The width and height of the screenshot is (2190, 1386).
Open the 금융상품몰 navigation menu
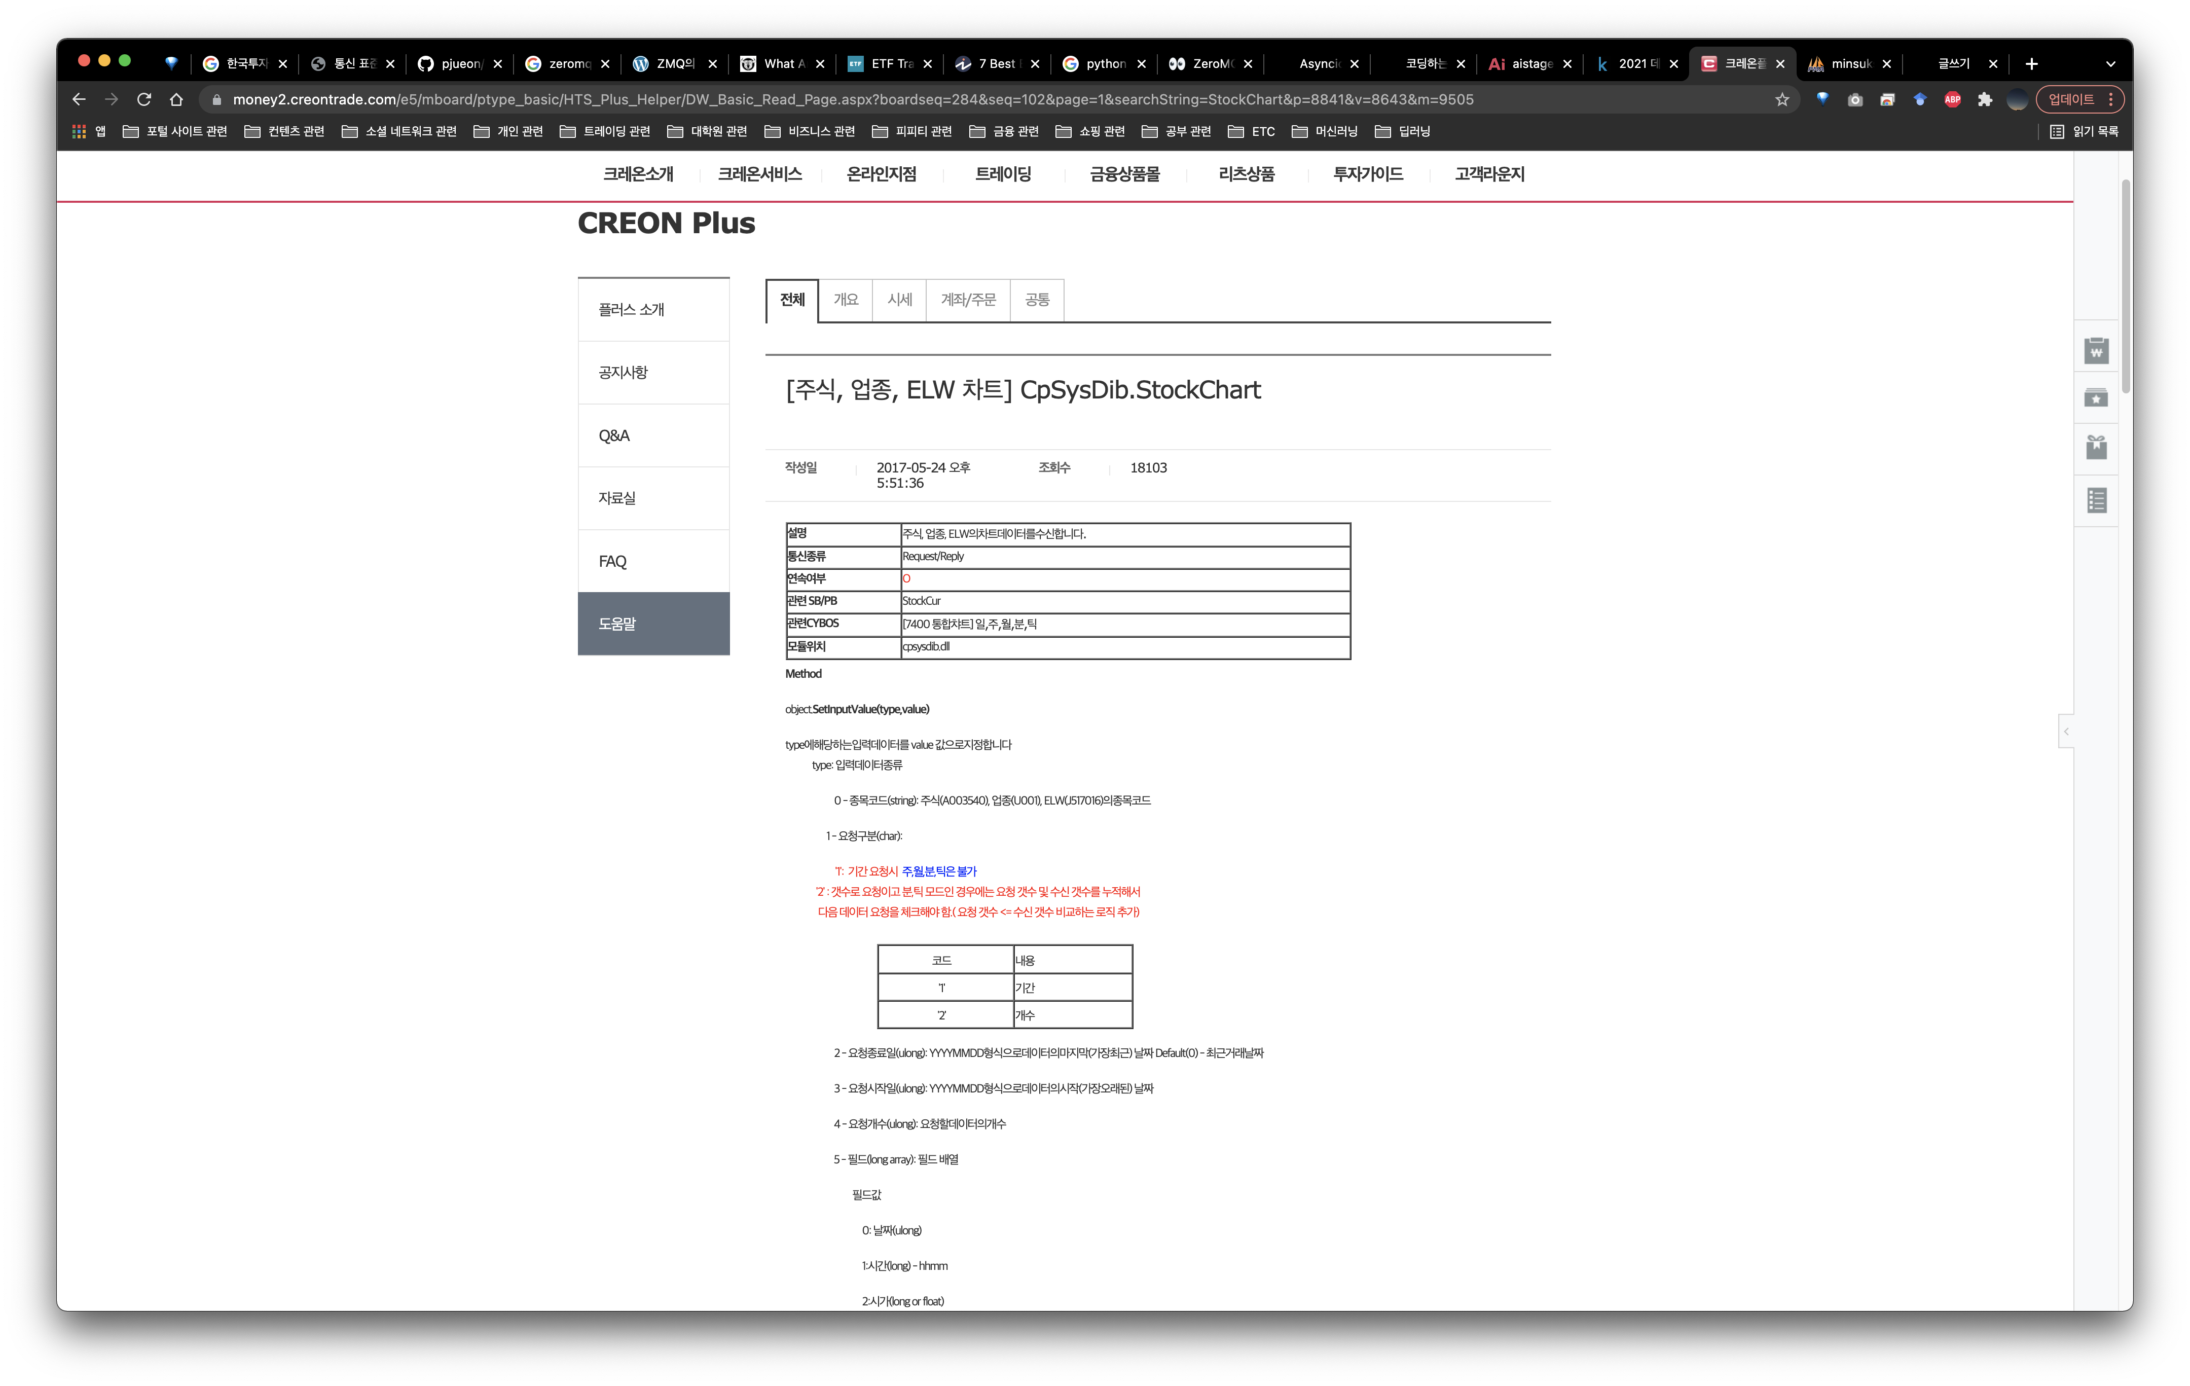point(1125,174)
